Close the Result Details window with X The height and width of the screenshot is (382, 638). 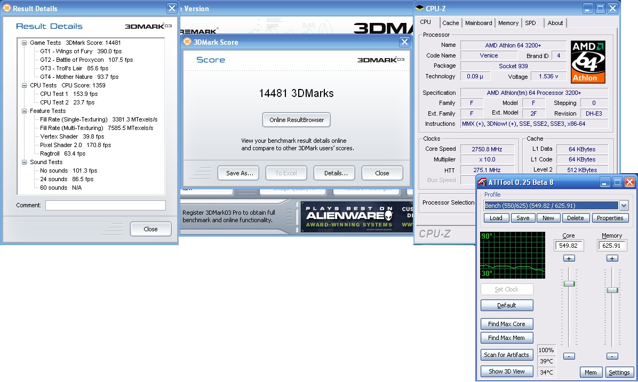172,8
